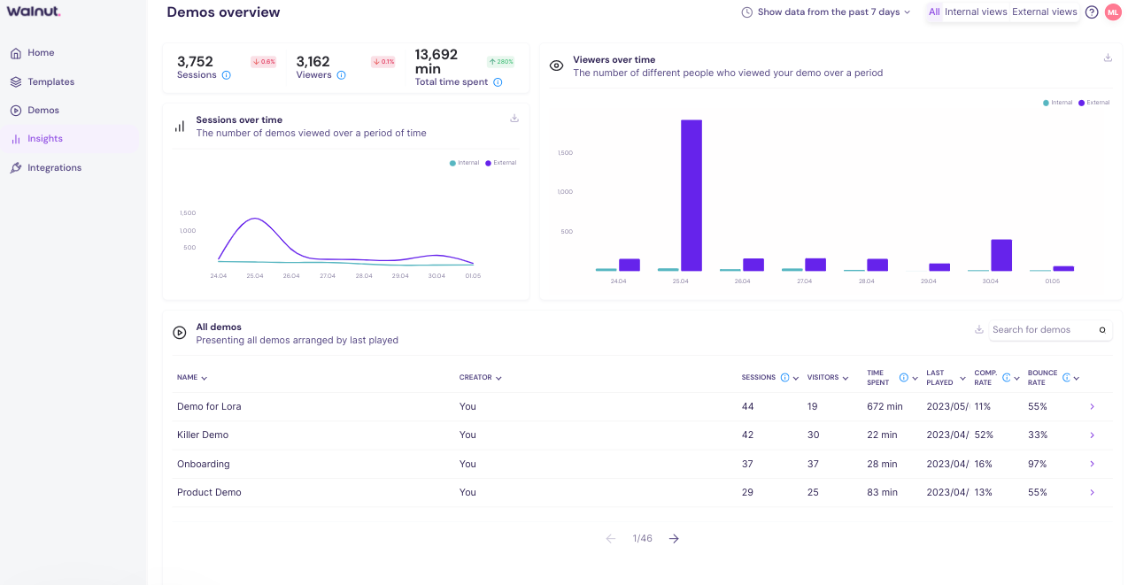Click the info icon beside Sessions stat
This screenshot has height=585, width=1128.
coord(227,75)
